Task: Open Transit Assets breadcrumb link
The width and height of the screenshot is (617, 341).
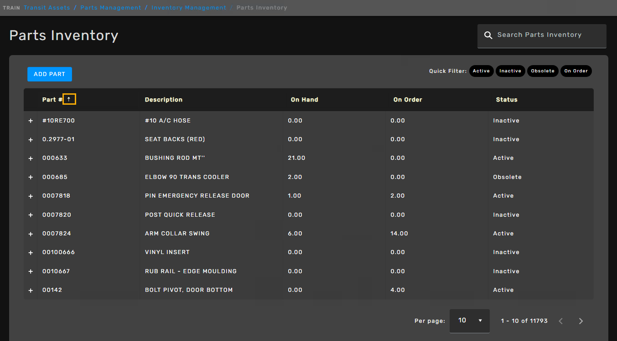Action: click(47, 8)
